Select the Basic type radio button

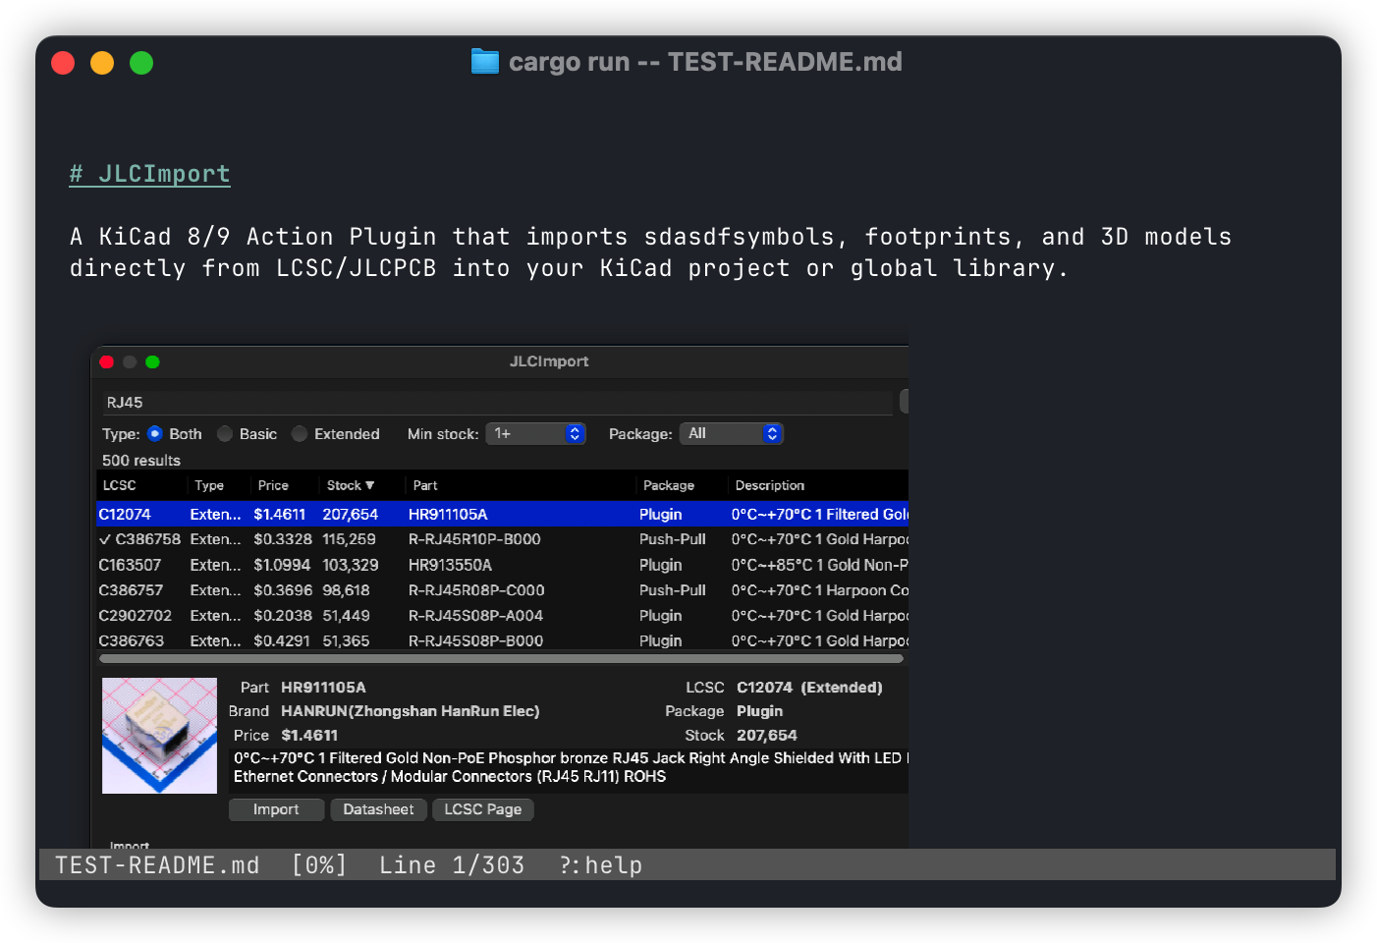225,433
